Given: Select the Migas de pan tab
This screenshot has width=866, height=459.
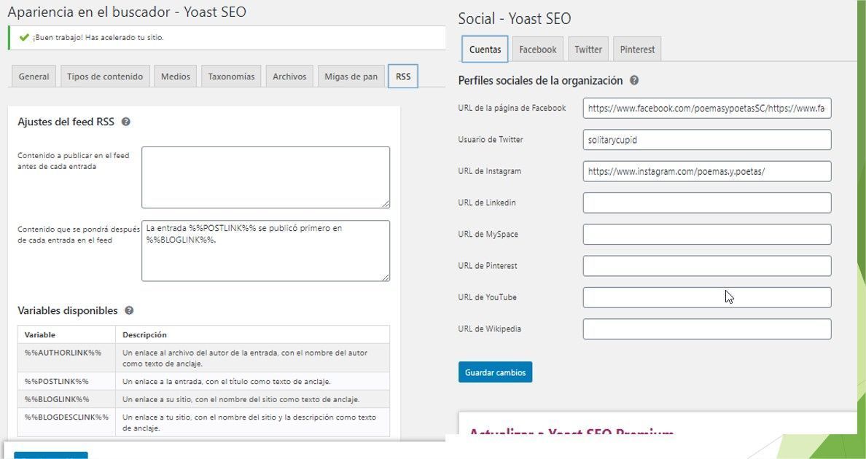Looking at the screenshot, I should pos(351,76).
